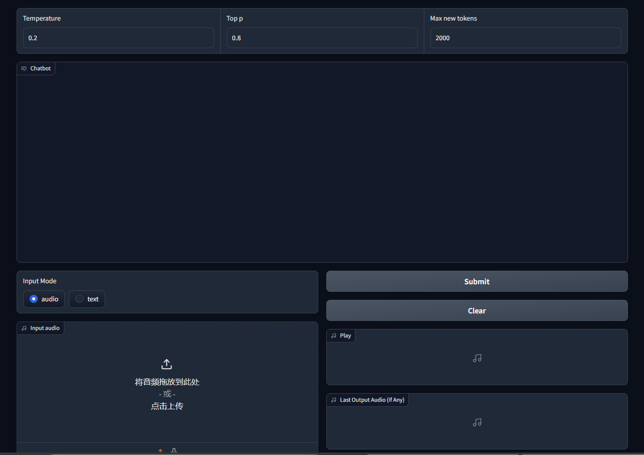
Task: Click the Chatbot speech bubble icon
Action: (x=24, y=68)
